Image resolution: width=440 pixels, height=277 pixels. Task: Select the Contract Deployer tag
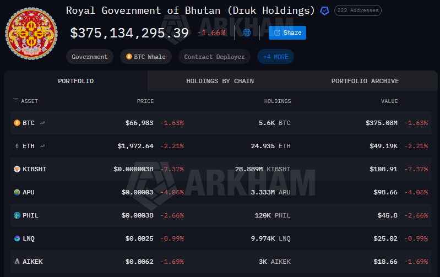pos(215,57)
